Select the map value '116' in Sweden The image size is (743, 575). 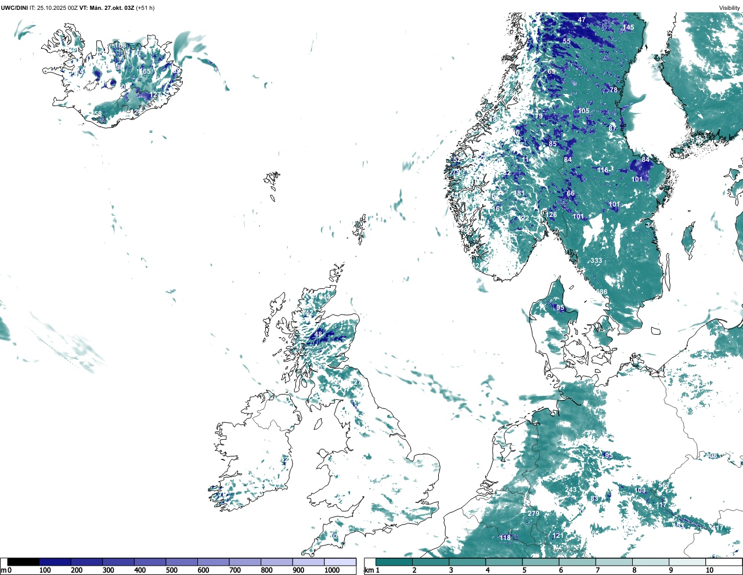click(x=603, y=170)
